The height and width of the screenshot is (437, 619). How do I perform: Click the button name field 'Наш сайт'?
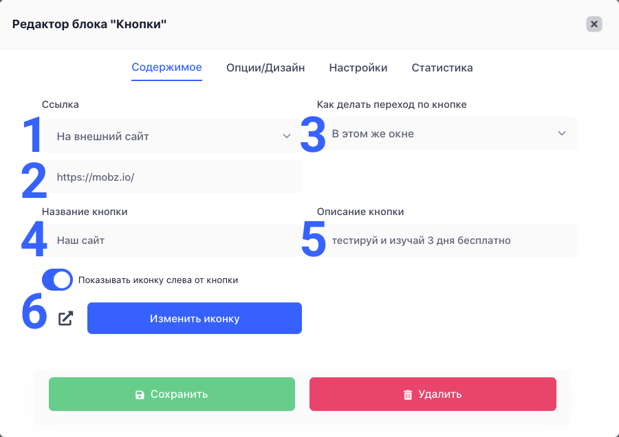click(x=172, y=240)
